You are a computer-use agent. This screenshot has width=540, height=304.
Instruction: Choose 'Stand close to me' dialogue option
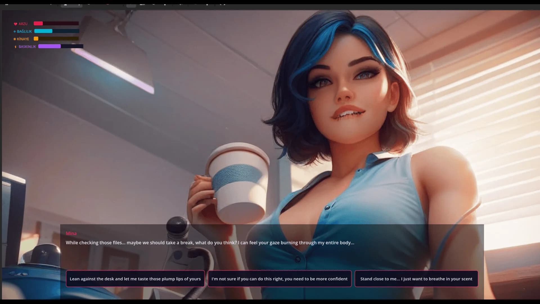[x=416, y=279]
